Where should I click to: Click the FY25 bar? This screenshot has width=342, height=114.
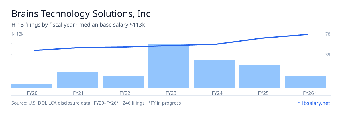tap(260, 76)
